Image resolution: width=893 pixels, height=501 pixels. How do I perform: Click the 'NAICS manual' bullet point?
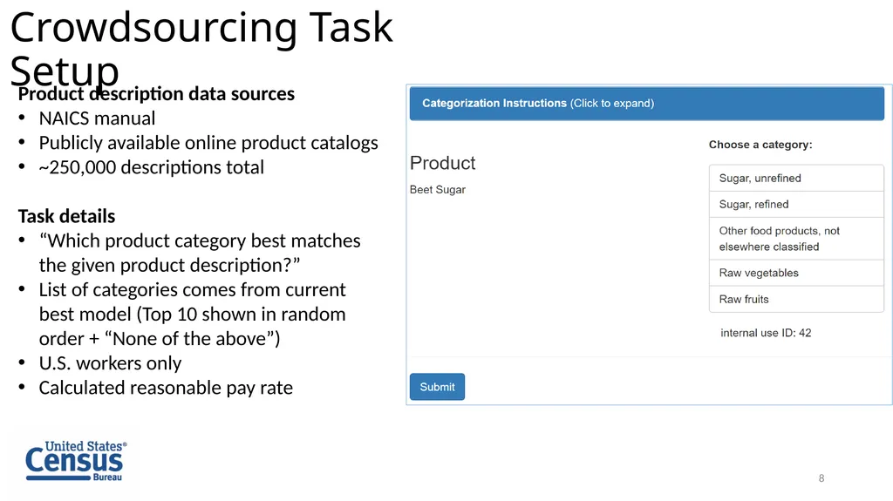tap(97, 118)
